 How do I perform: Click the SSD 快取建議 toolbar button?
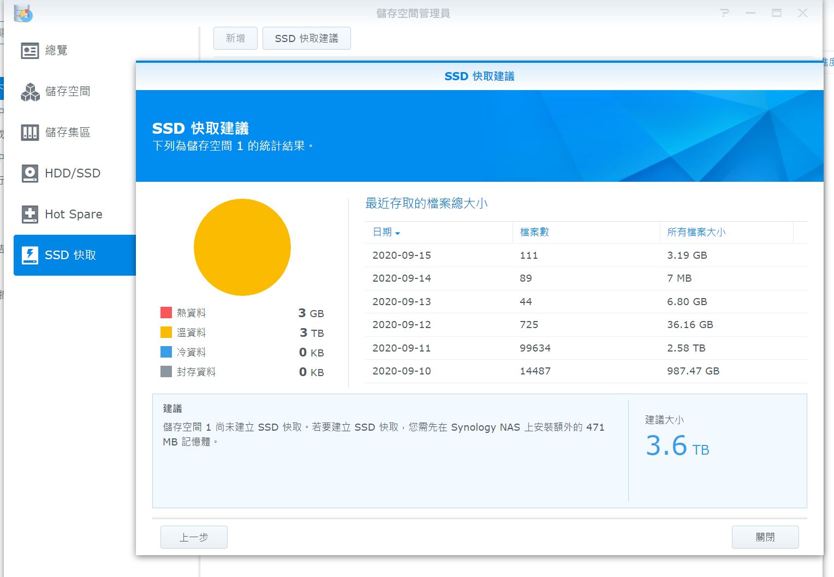point(307,38)
